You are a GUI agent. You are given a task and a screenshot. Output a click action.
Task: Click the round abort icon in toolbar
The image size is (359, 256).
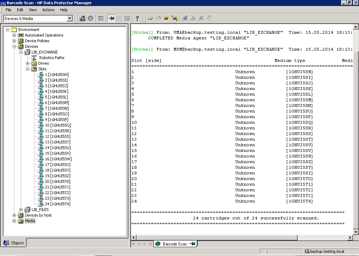tap(91, 18)
